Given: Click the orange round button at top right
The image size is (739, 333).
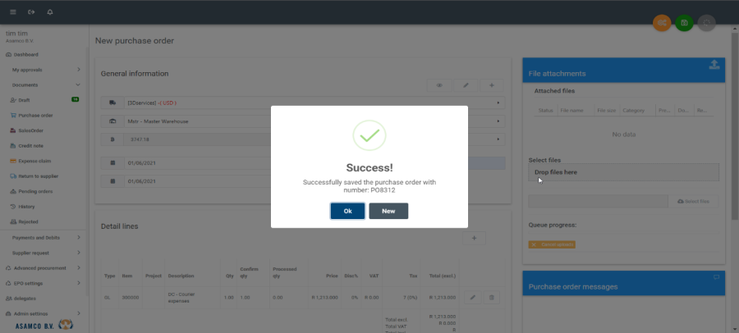Looking at the screenshot, I should click(x=662, y=23).
